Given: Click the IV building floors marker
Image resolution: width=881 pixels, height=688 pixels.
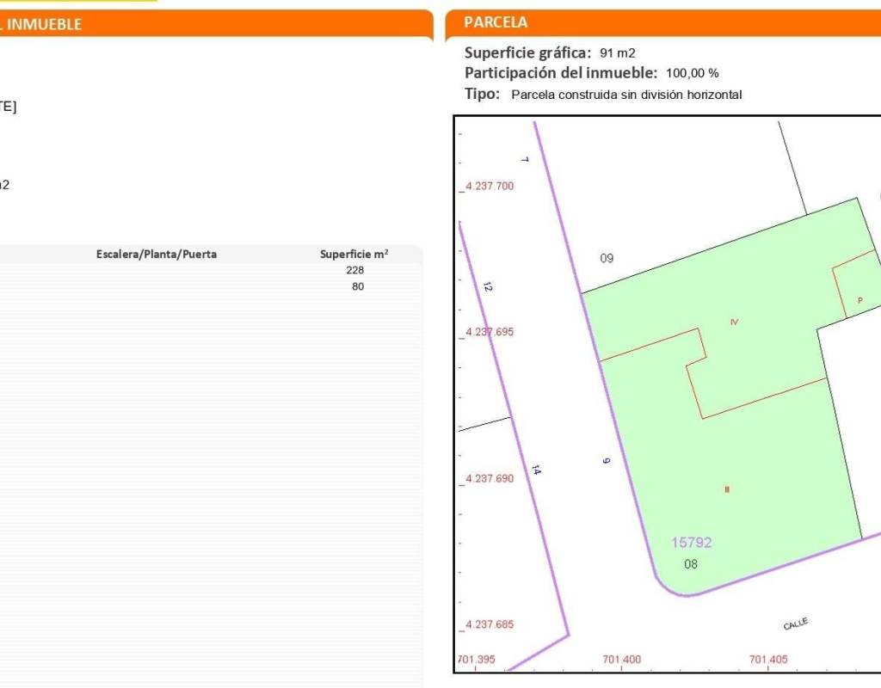Looking at the screenshot, I should 734,322.
